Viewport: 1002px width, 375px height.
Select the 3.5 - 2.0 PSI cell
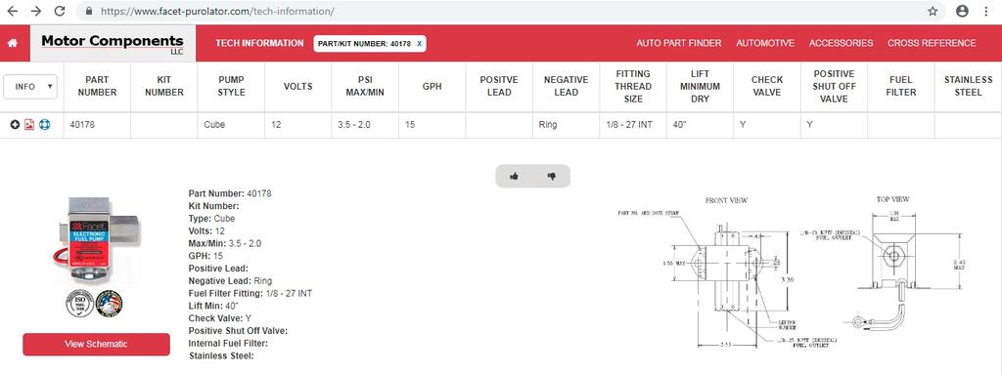click(365, 125)
